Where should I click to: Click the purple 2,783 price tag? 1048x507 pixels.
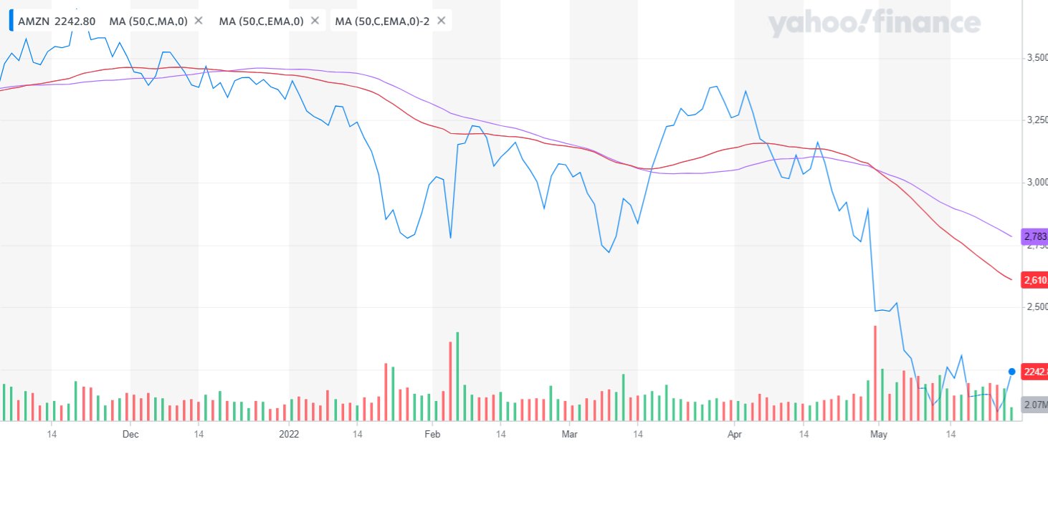[1036, 236]
